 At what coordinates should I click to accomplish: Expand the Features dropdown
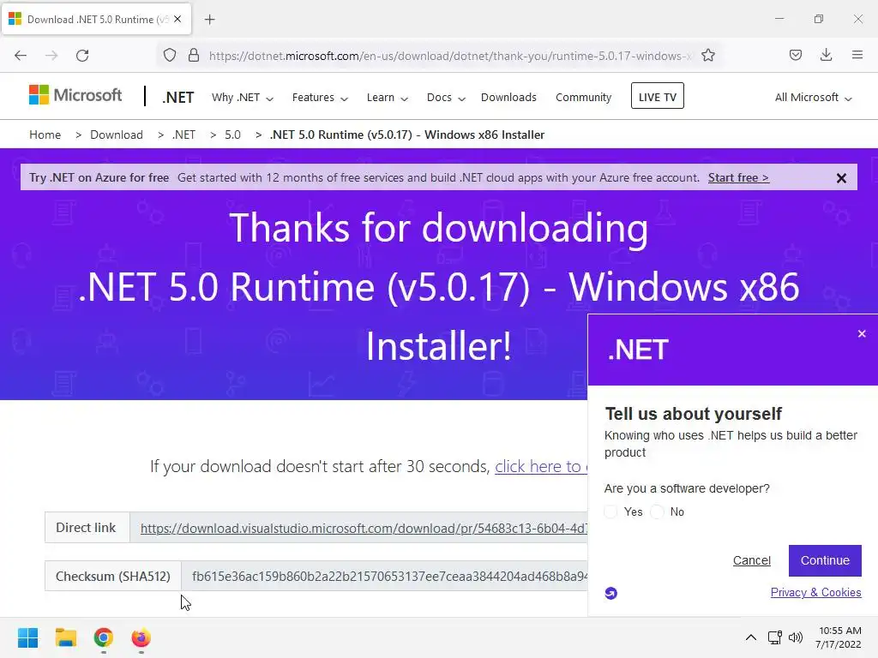click(320, 98)
